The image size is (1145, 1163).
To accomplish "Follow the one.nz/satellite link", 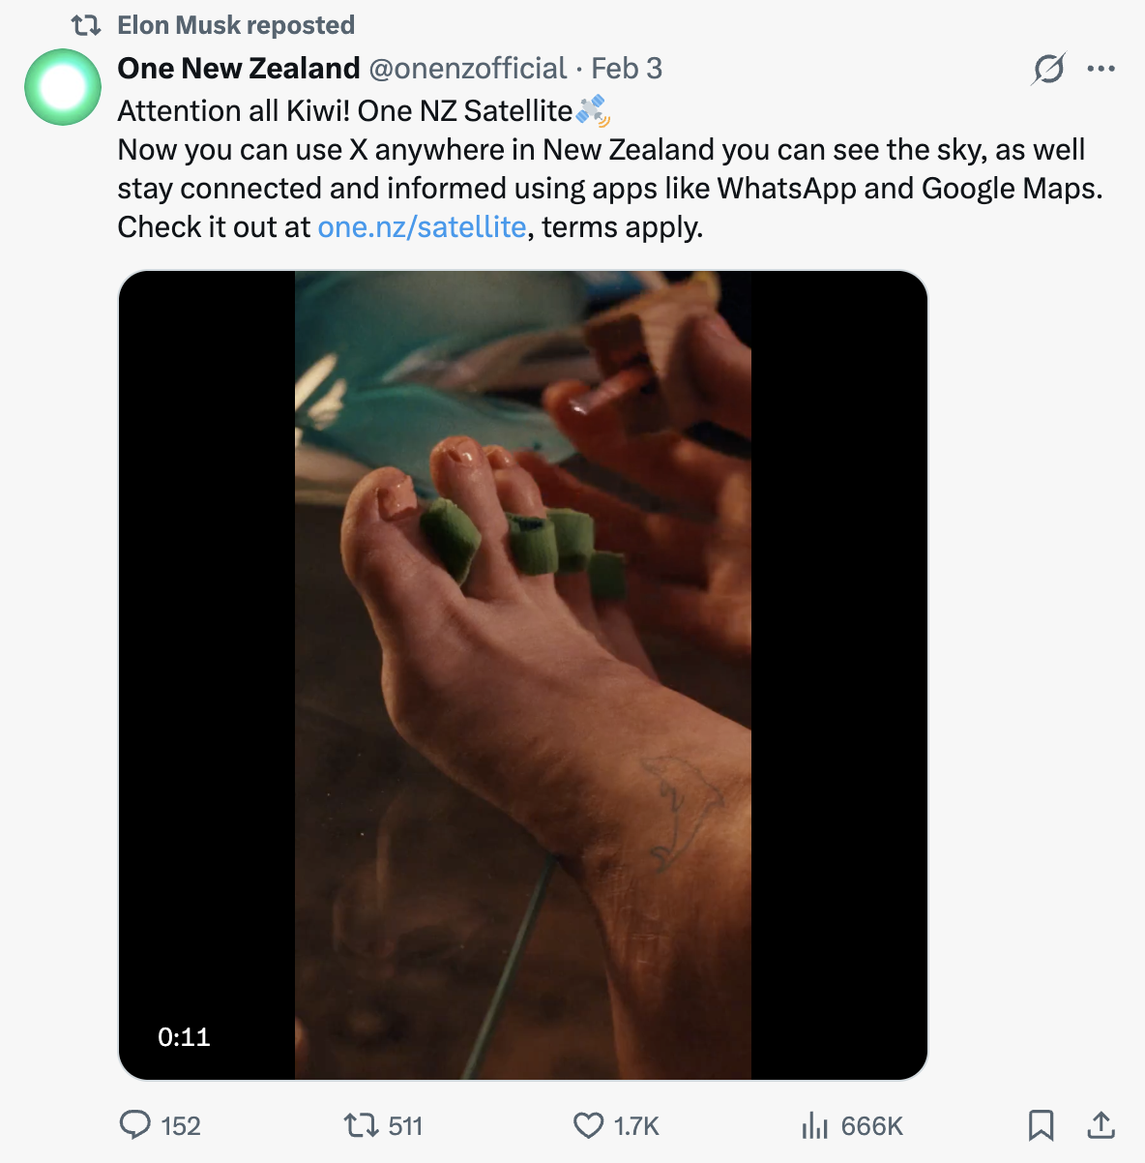I will click(422, 226).
